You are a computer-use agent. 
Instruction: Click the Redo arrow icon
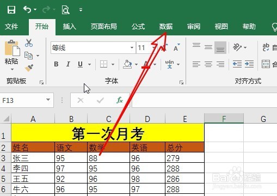46,9
